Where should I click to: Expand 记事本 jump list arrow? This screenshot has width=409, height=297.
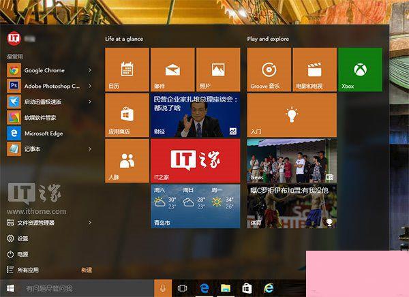pyautogui.click(x=90, y=149)
